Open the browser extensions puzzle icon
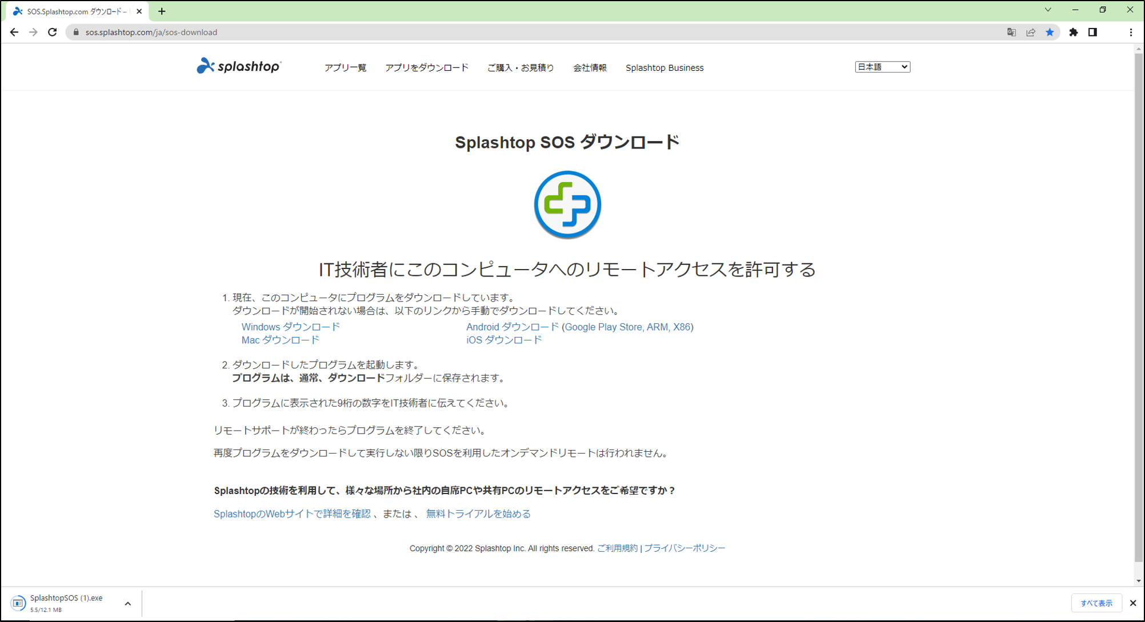Screen dimensions: 1145x622 tap(1074, 32)
